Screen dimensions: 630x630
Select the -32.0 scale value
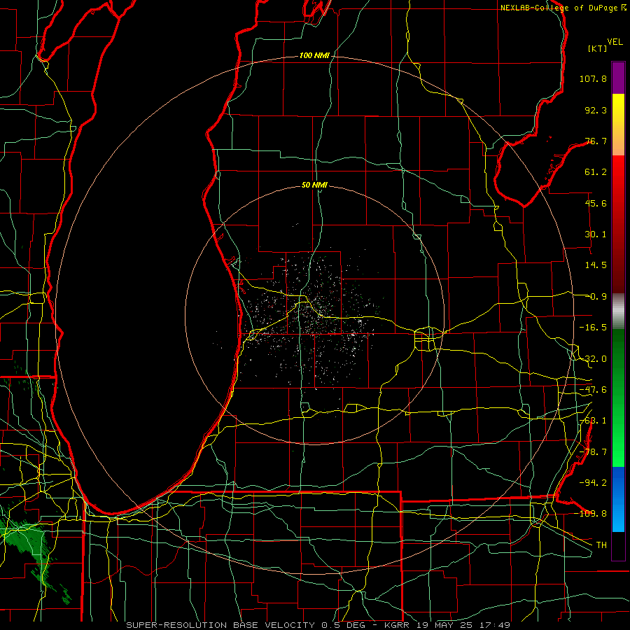point(593,359)
